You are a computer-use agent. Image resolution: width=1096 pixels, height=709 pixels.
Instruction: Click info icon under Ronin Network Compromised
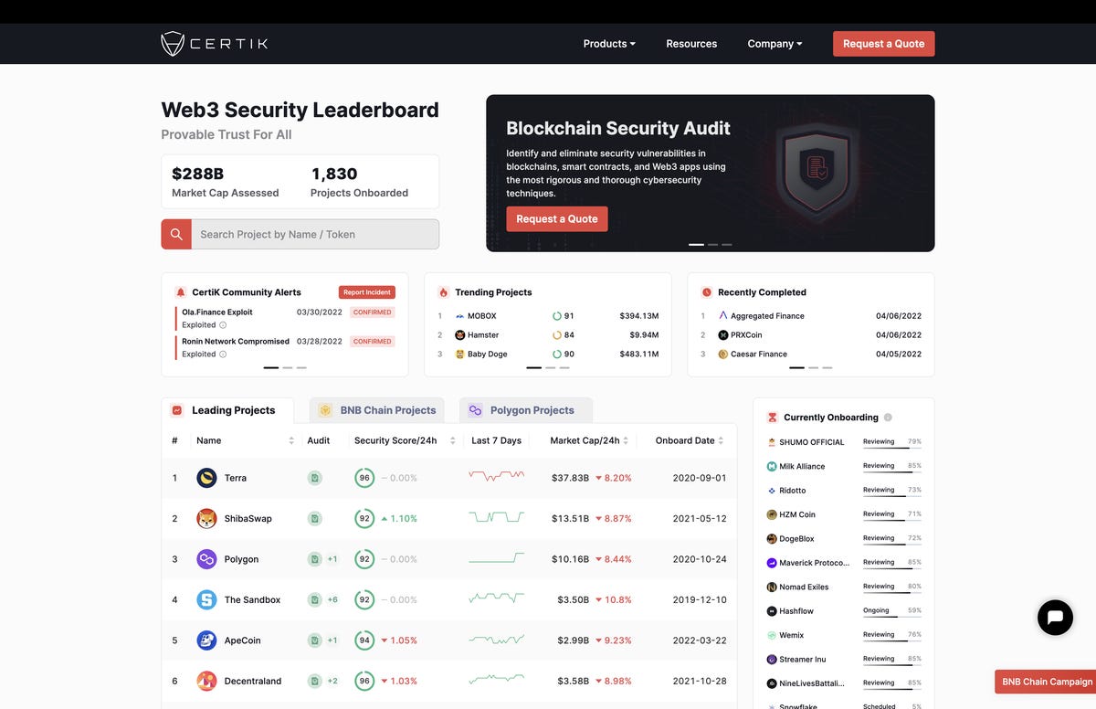tap(223, 354)
